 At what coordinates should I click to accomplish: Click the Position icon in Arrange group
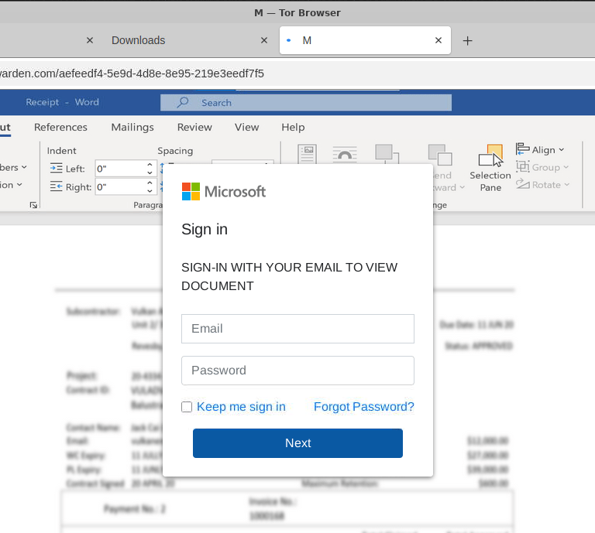point(307,154)
